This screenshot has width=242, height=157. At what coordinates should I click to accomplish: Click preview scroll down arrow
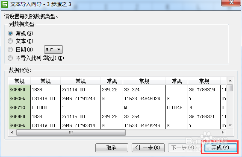click(x=230, y=125)
